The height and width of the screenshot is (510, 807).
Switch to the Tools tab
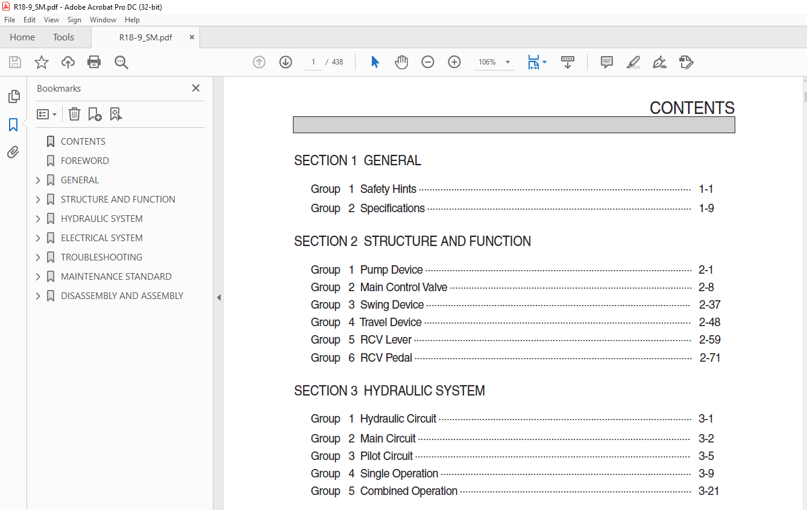click(x=63, y=37)
